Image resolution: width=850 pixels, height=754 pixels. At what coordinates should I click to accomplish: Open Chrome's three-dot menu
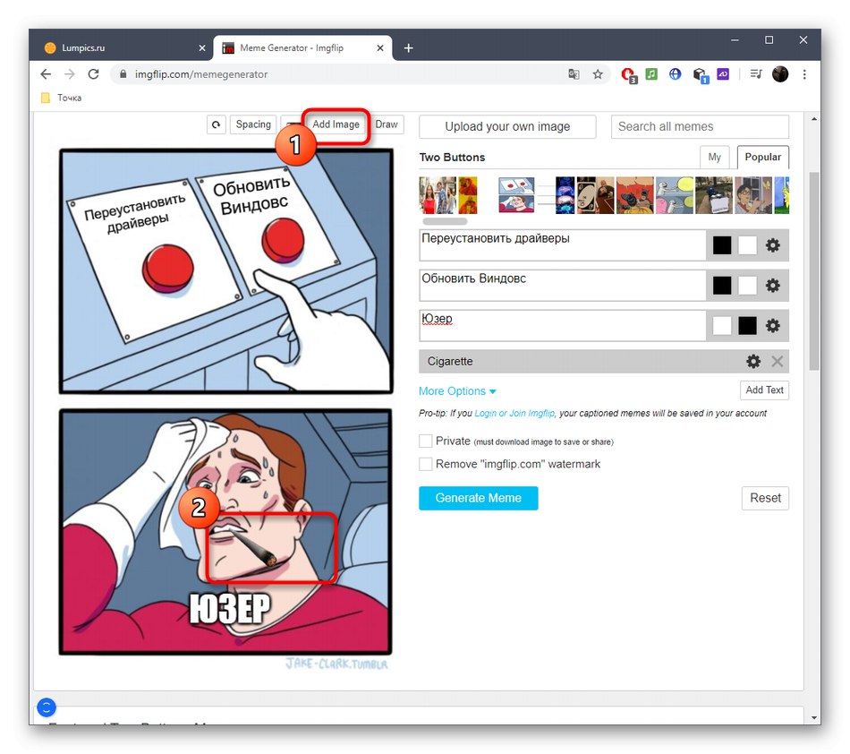point(804,74)
